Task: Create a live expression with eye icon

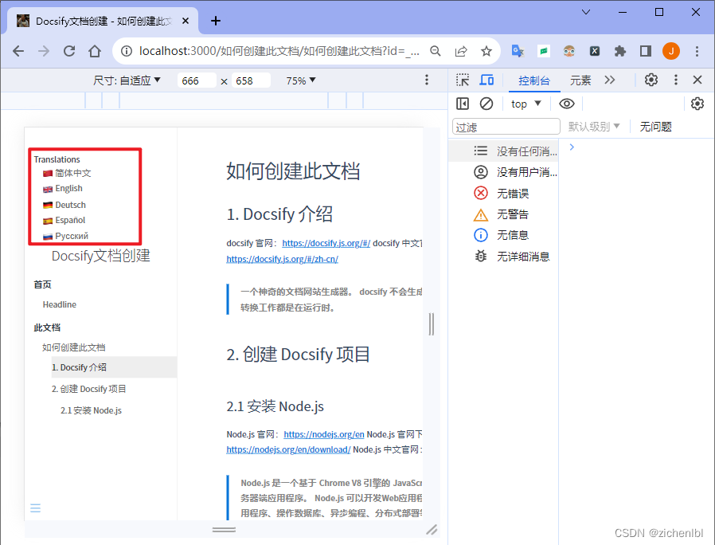Action: [567, 104]
